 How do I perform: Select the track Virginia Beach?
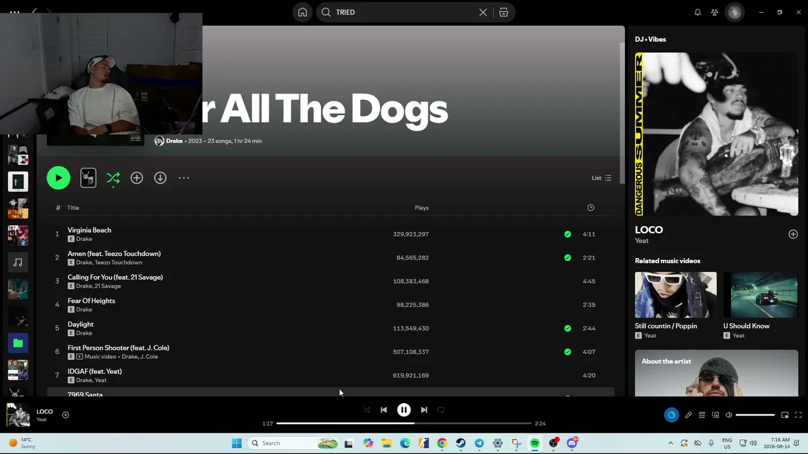(x=89, y=230)
